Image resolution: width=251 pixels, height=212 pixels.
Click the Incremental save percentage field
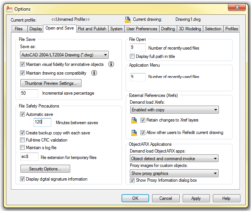(29, 93)
